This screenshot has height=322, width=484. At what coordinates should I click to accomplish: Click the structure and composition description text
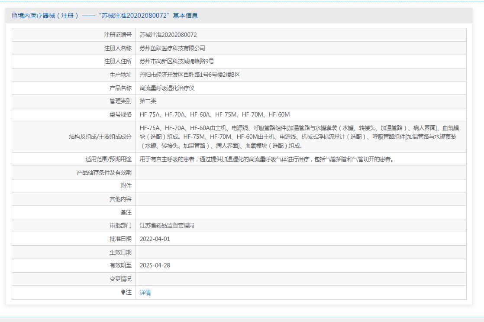point(299,137)
